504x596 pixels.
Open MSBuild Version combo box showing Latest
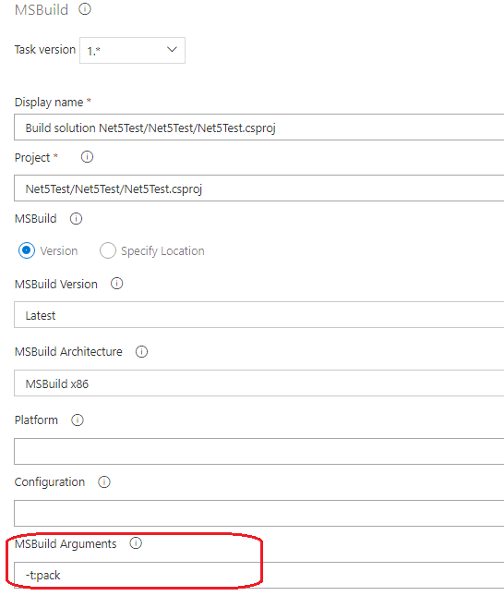(x=259, y=315)
